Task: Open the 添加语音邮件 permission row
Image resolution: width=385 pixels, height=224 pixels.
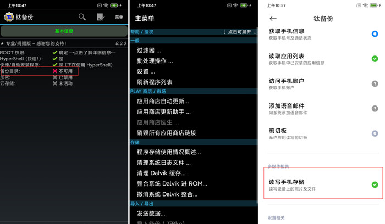Action: (x=323, y=109)
